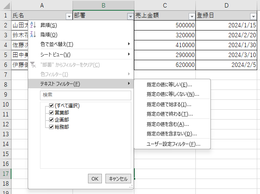The height and width of the screenshot is (194, 260).
Task: Toggle the 総務部 checkbox
Action: [51, 127]
